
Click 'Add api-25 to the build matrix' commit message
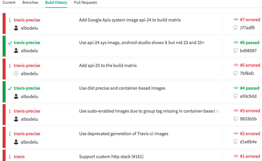coord(108,66)
